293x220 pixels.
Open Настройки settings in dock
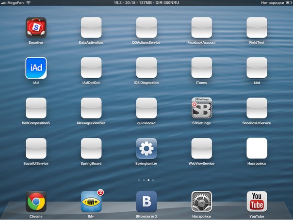[x=202, y=202]
